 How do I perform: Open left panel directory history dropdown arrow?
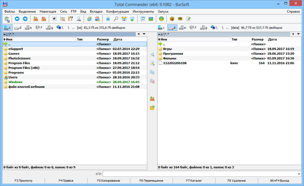[144, 34]
